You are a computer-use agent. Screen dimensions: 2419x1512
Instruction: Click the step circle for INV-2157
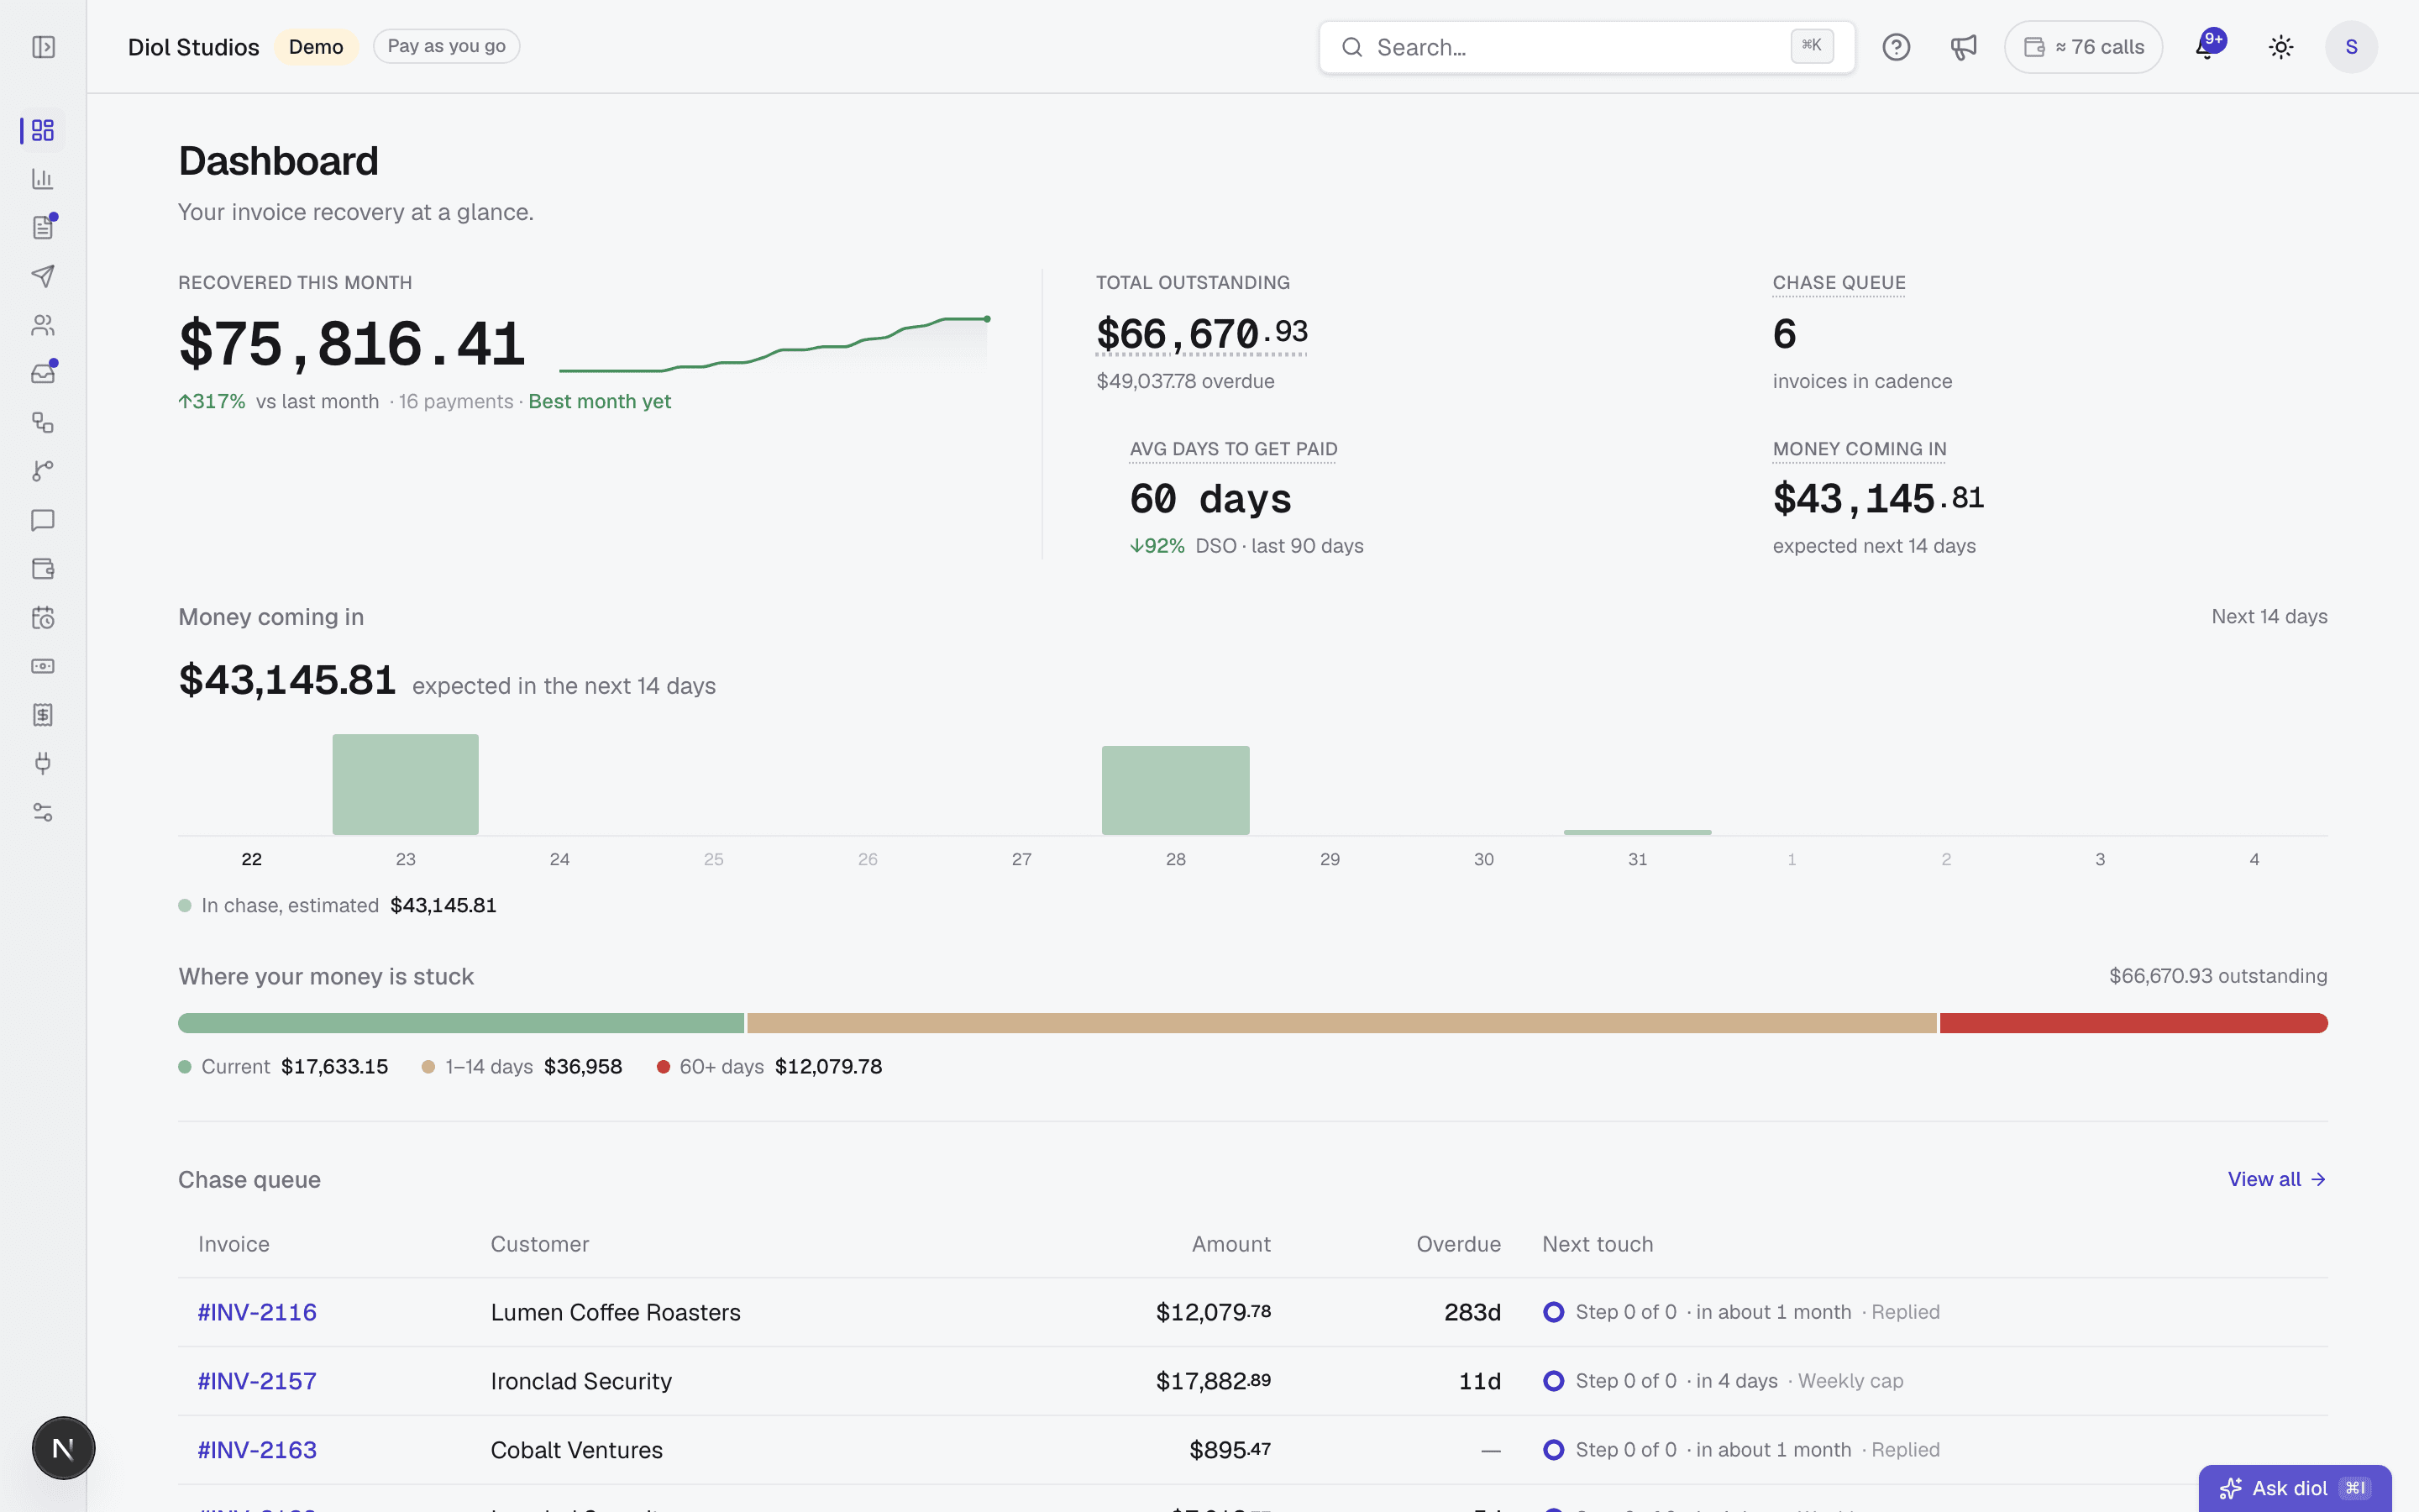[1553, 1381]
